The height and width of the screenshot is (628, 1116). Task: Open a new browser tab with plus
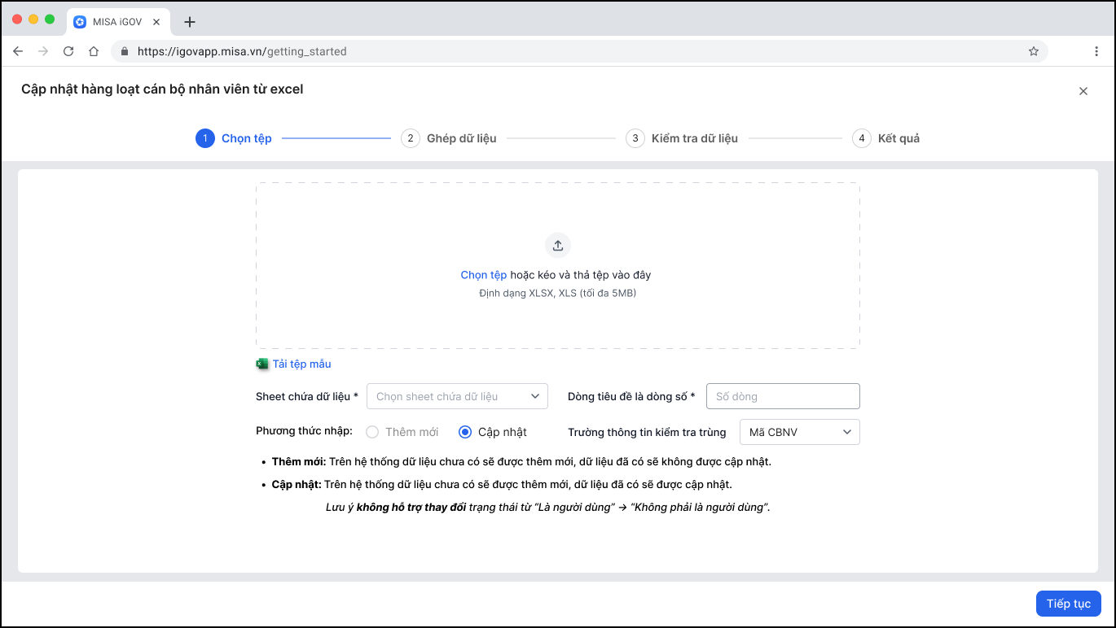[190, 22]
